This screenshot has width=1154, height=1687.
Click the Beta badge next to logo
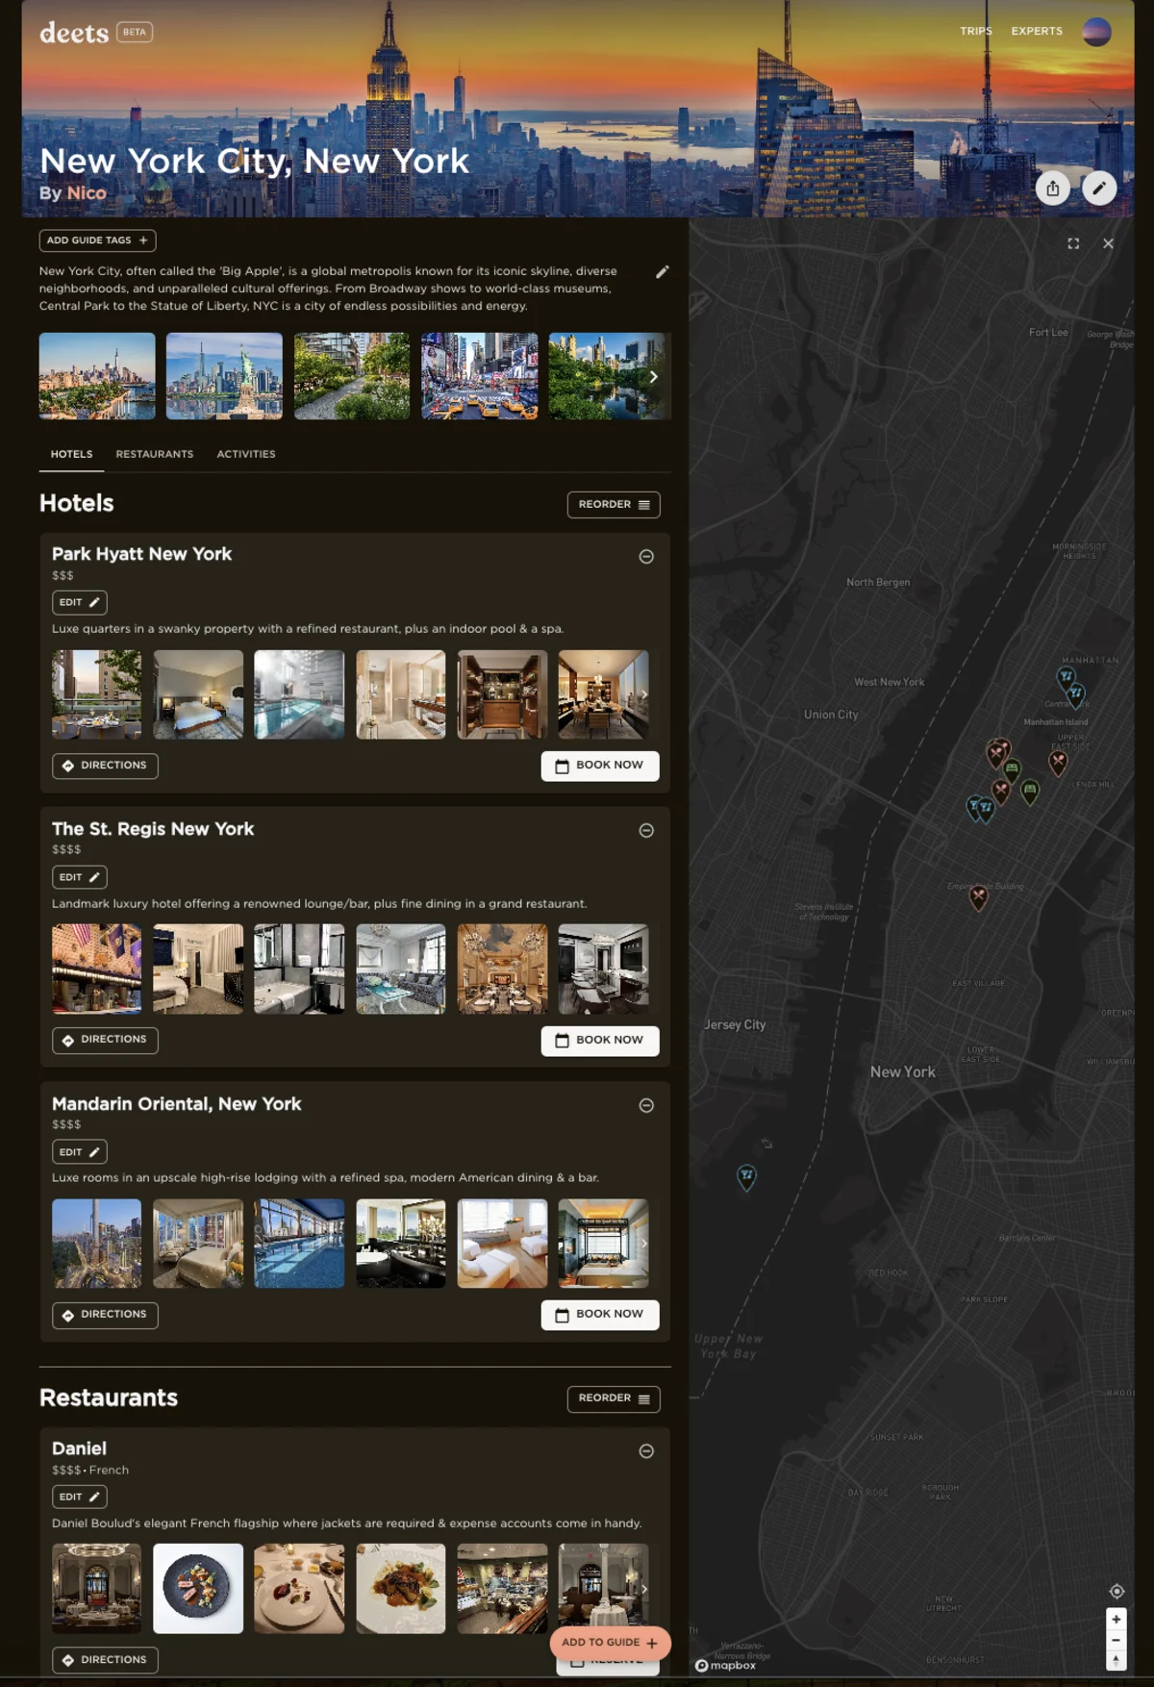click(x=135, y=32)
